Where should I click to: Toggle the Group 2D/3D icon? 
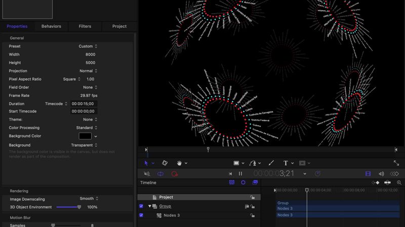[x=247, y=206]
